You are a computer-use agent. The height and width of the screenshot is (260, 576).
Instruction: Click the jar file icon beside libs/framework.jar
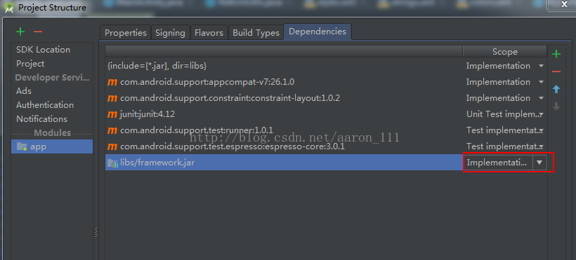coord(112,163)
